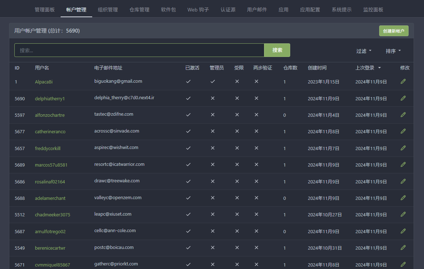Click the 创建新帐户 button

tap(394, 31)
